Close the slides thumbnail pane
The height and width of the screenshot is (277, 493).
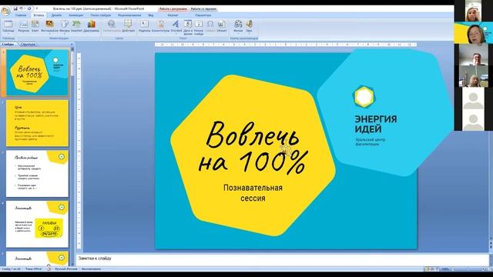72,45
